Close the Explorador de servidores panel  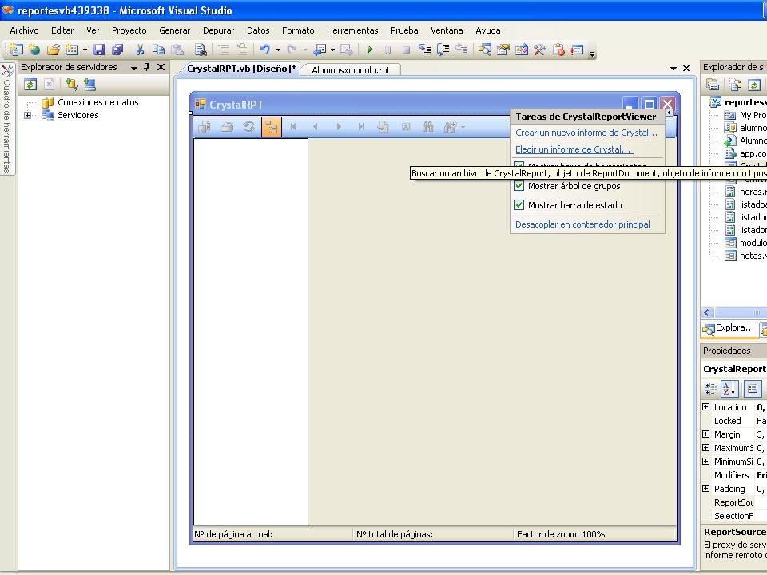[x=161, y=67]
